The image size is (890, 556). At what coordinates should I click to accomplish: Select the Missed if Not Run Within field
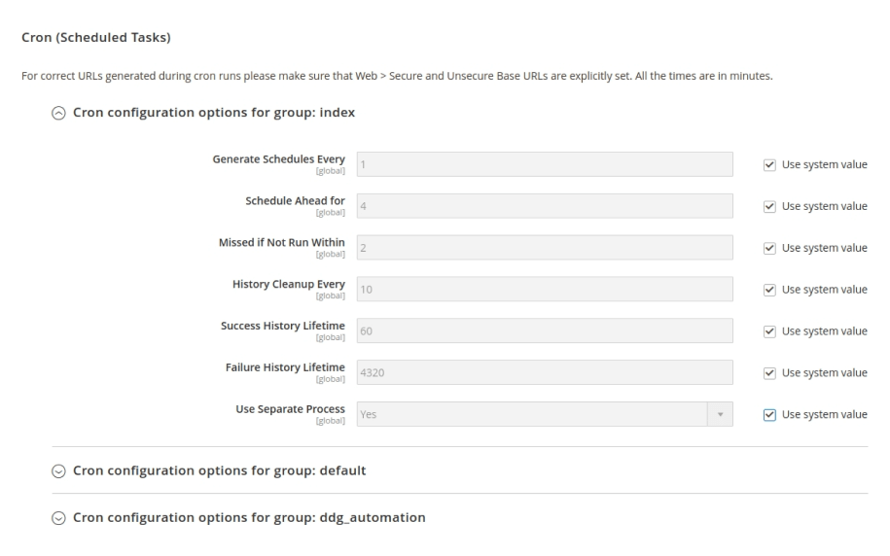click(x=544, y=248)
